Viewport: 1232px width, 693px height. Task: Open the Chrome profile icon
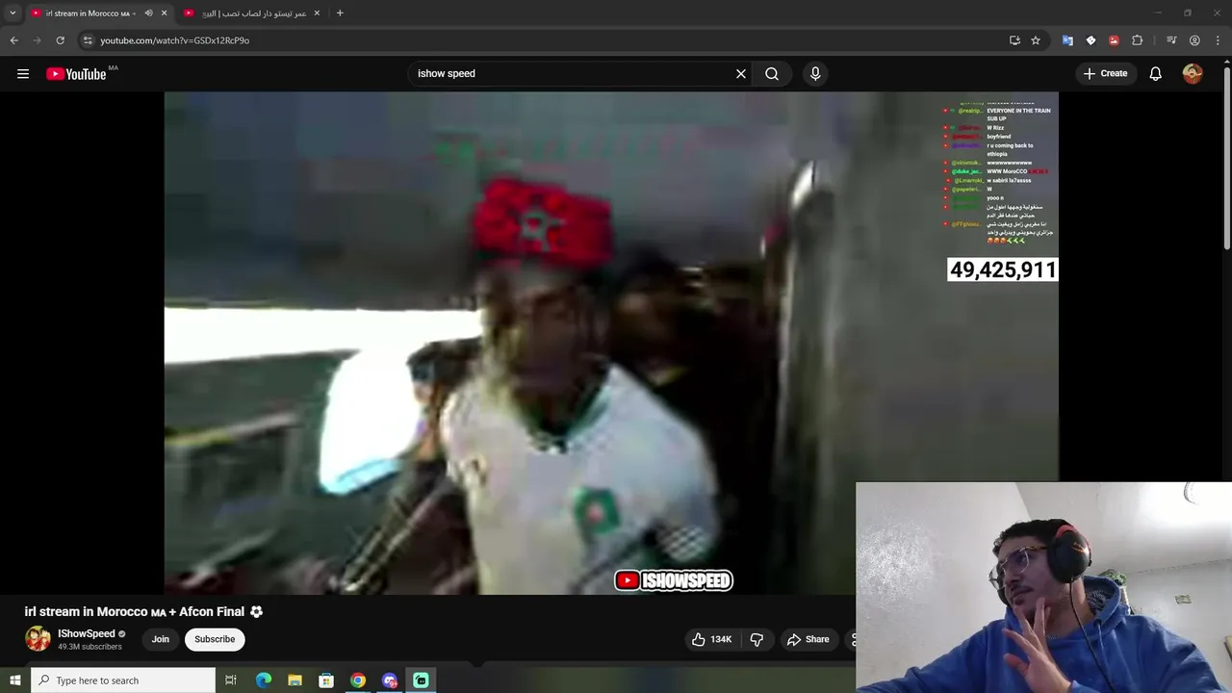(x=1194, y=40)
